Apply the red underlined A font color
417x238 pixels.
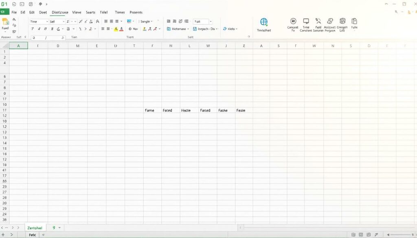click(x=121, y=29)
